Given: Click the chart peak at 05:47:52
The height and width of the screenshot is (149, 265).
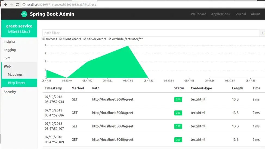Looking at the screenshot, I should point(128,46).
